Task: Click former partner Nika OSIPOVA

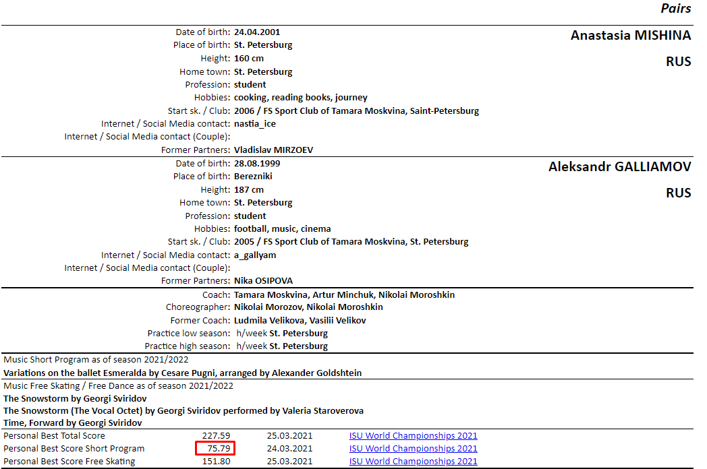Action: 263,281
